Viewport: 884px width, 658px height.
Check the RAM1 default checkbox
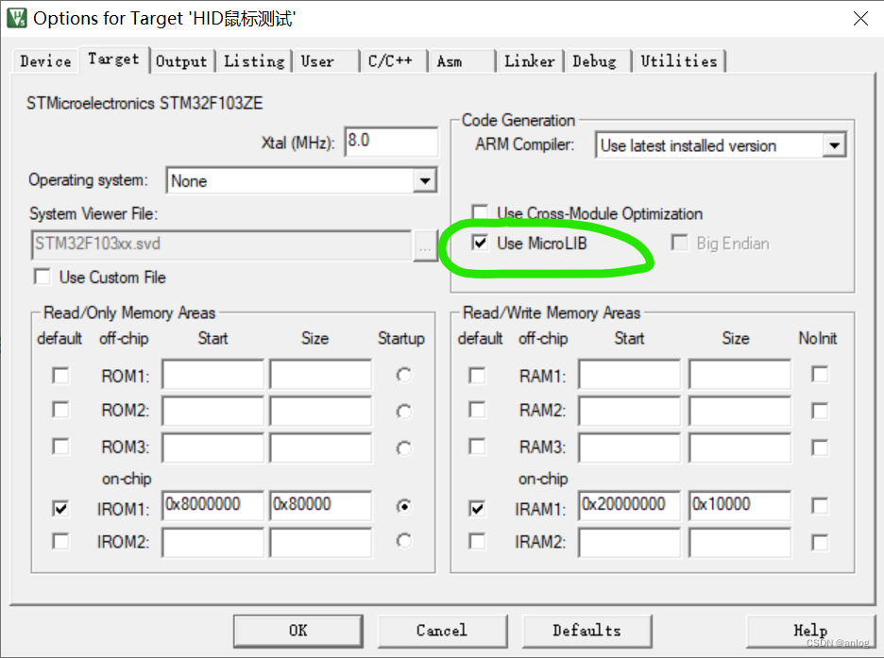[x=477, y=375]
